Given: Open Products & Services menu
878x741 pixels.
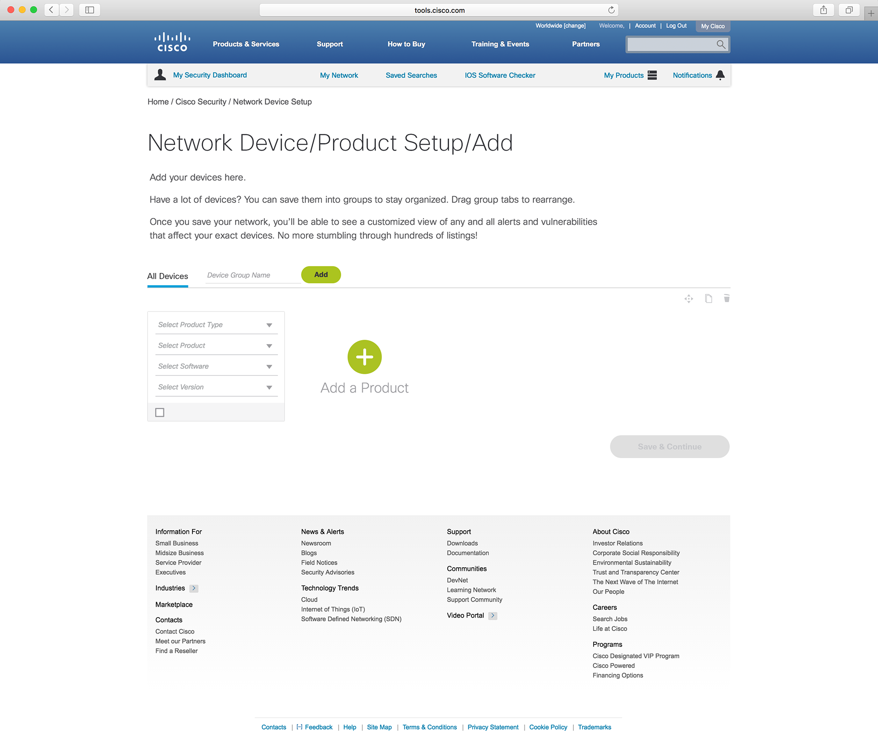Looking at the screenshot, I should [x=246, y=44].
